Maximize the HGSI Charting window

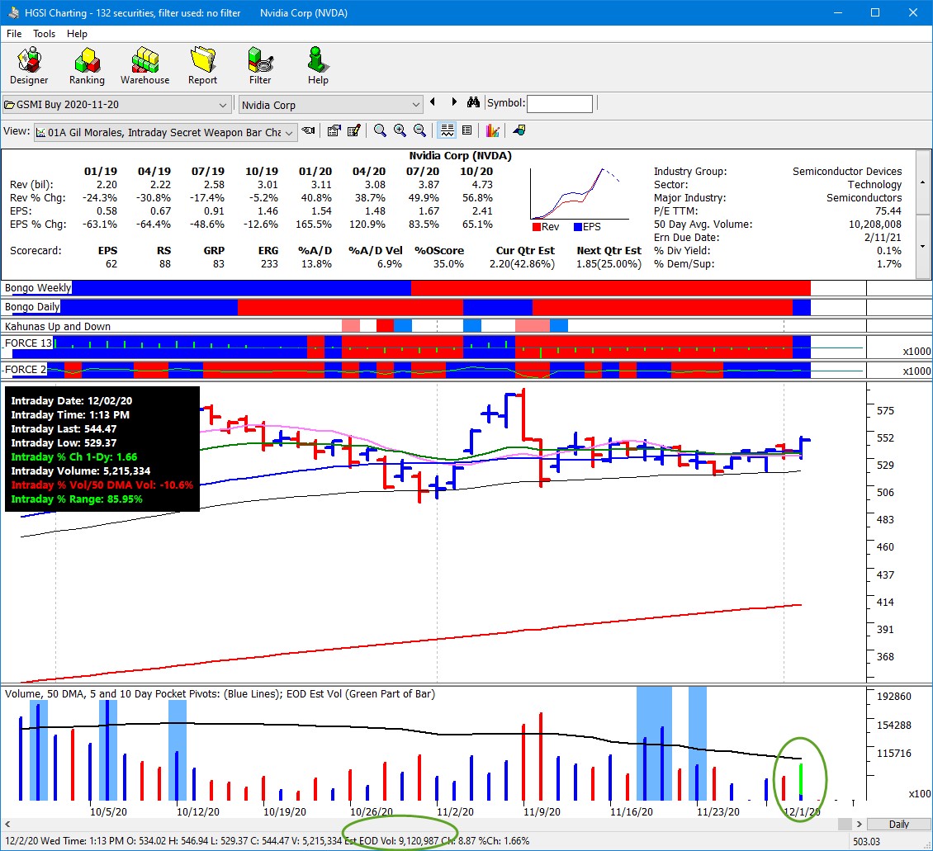(x=875, y=12)
